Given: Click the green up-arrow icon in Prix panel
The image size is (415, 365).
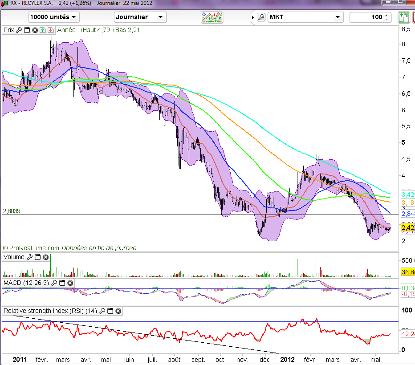Looking at the screenshot, I should point(42,30).
